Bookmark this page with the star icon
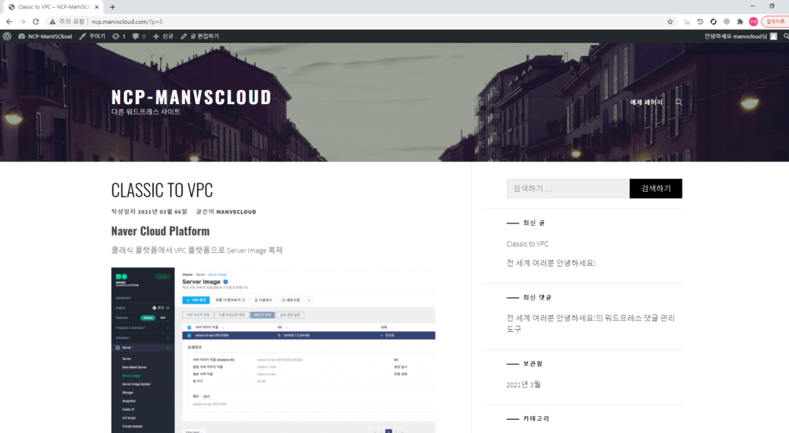 [670, 22]
